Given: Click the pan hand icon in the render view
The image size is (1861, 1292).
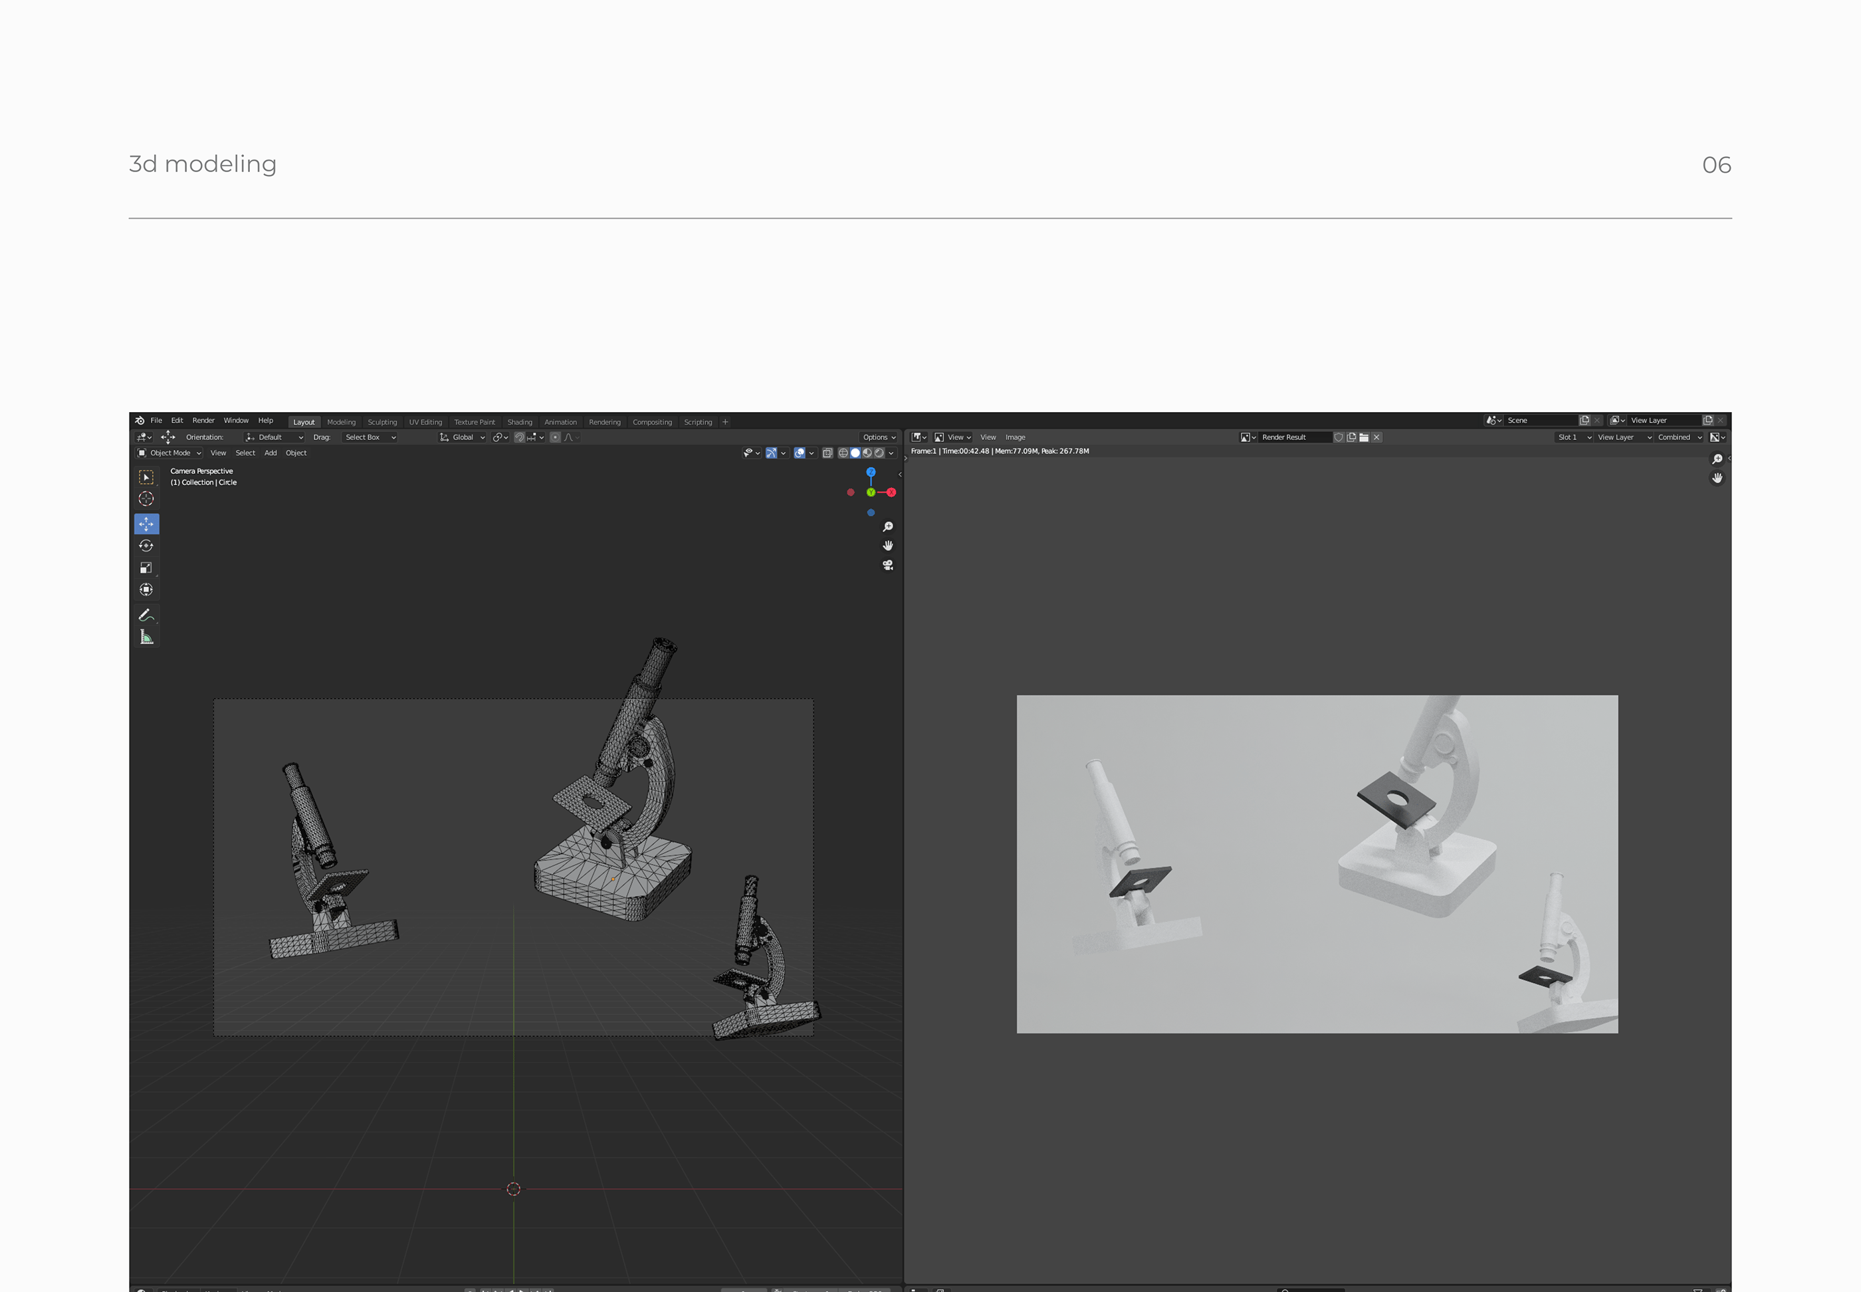Looking at the screenshot, I should click(1717, 479).
